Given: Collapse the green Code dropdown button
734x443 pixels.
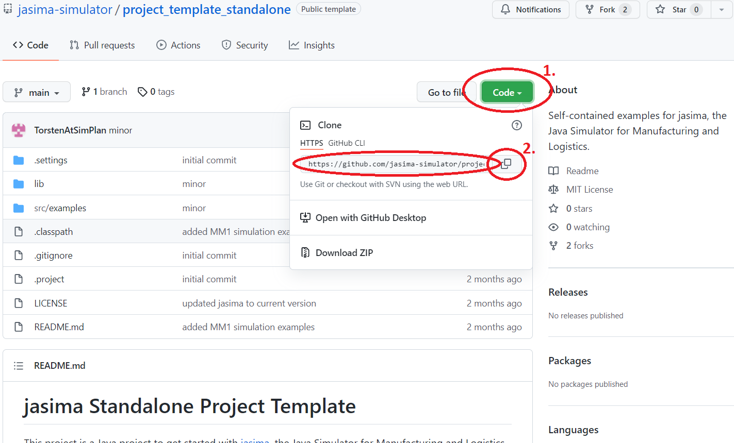Looking at the screenshot, I should point(507,92).
